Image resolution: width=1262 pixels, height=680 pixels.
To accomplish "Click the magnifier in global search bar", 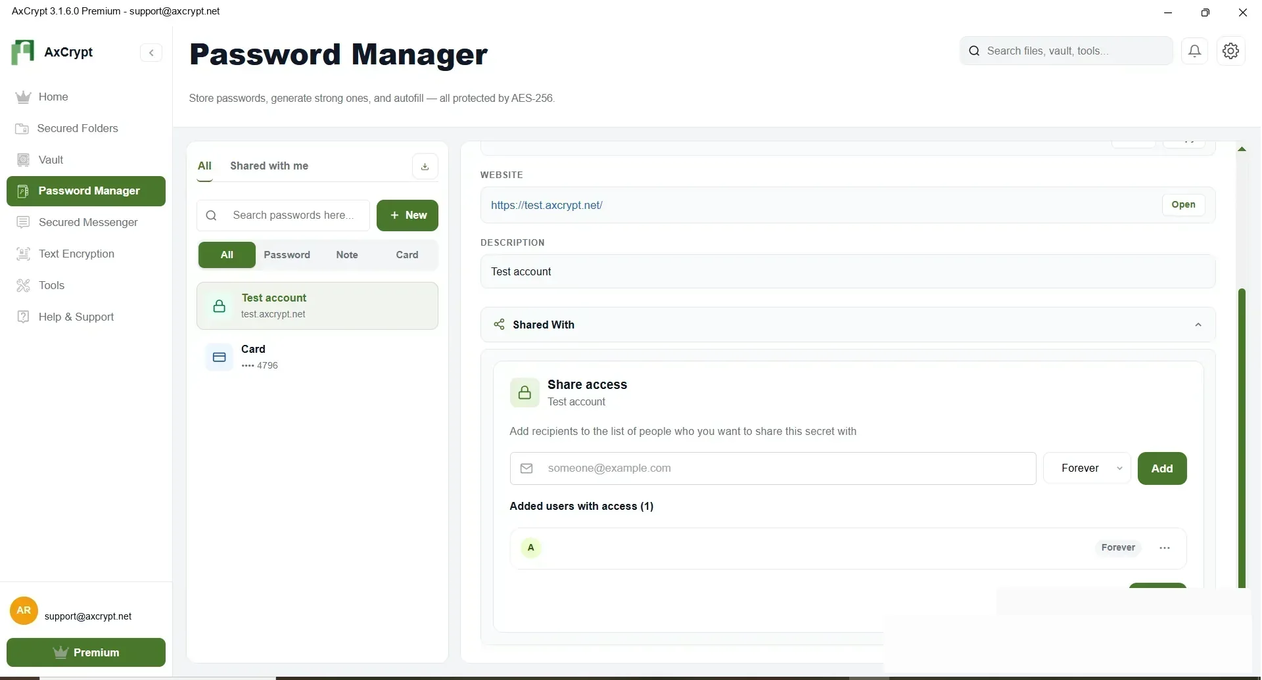I will pos(974,51).
